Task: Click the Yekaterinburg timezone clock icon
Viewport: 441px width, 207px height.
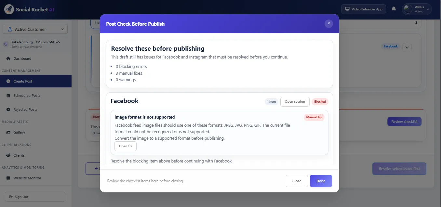Action: pyautogui.click(x=6, y=44)
